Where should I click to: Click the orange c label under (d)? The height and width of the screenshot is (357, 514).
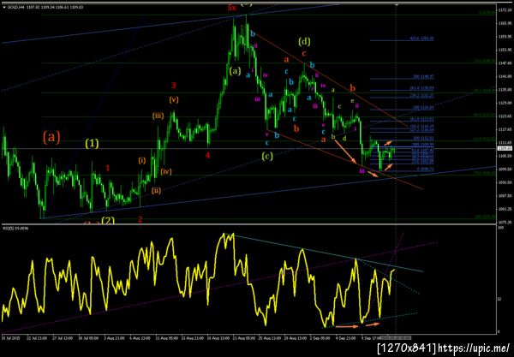click(x=304, y=53)
